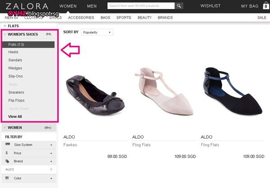270x188 pixels.
Task: Click the product search field
Action: 141,6
